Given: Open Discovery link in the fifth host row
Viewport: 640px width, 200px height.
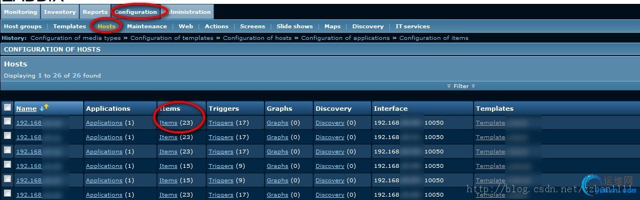Looking at the screenshot, I should click(x=330, y=181).
